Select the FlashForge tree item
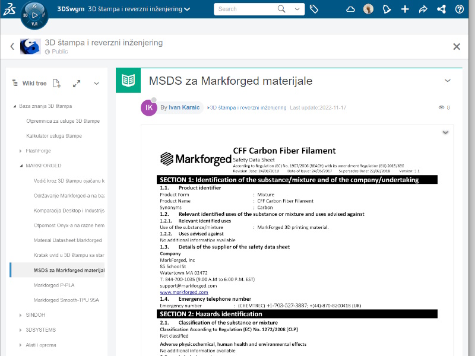Screen dimensions: 475x356 [38, 151]
